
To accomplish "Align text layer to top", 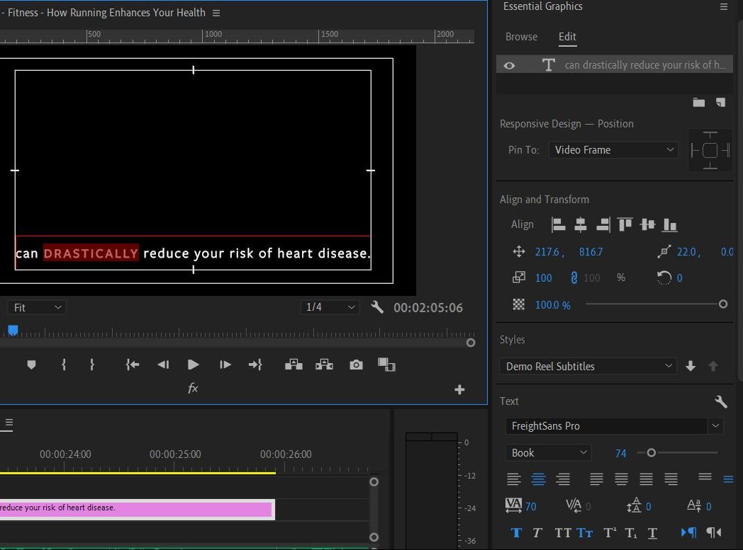I will pyautogui.click(x=625, y=224).
